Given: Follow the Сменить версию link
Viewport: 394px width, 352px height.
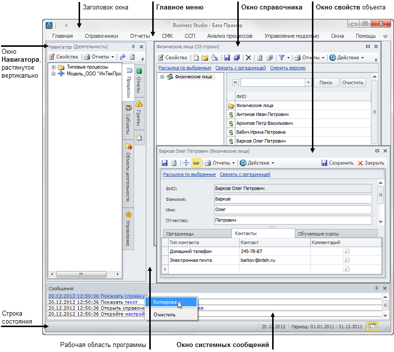Looking at the screenshot, I should click(x=288, y=68).
